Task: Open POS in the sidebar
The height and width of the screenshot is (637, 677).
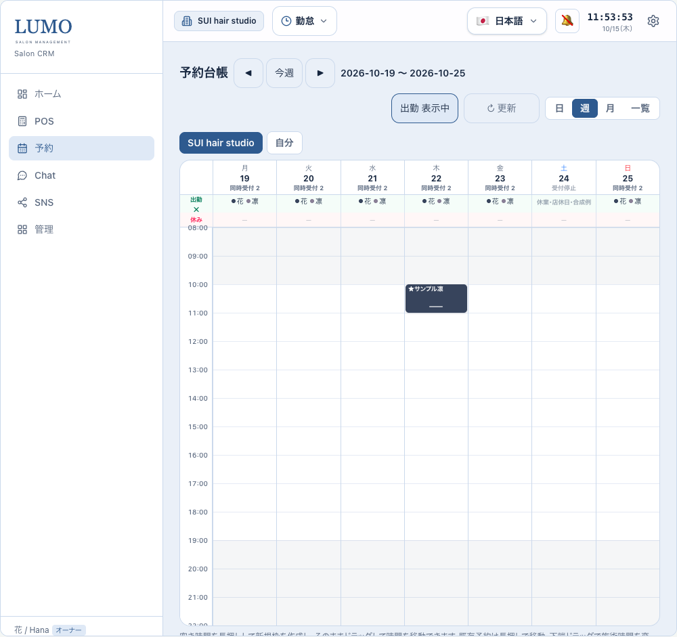Action: click(82, 121)
